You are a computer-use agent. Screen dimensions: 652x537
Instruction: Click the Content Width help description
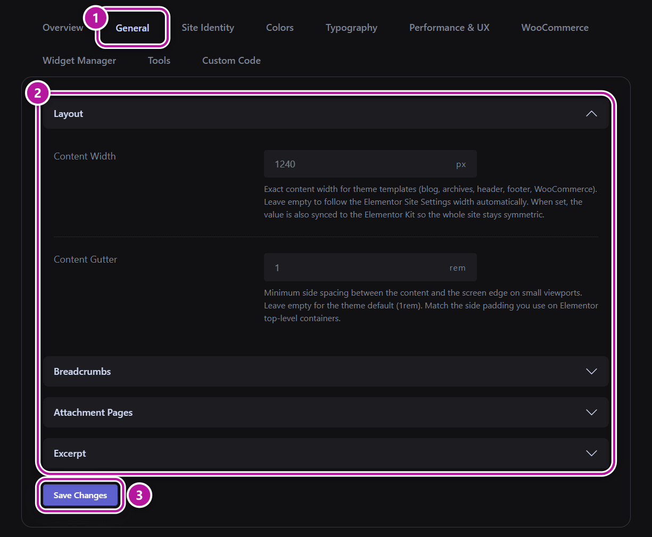[x=431, y=202]
